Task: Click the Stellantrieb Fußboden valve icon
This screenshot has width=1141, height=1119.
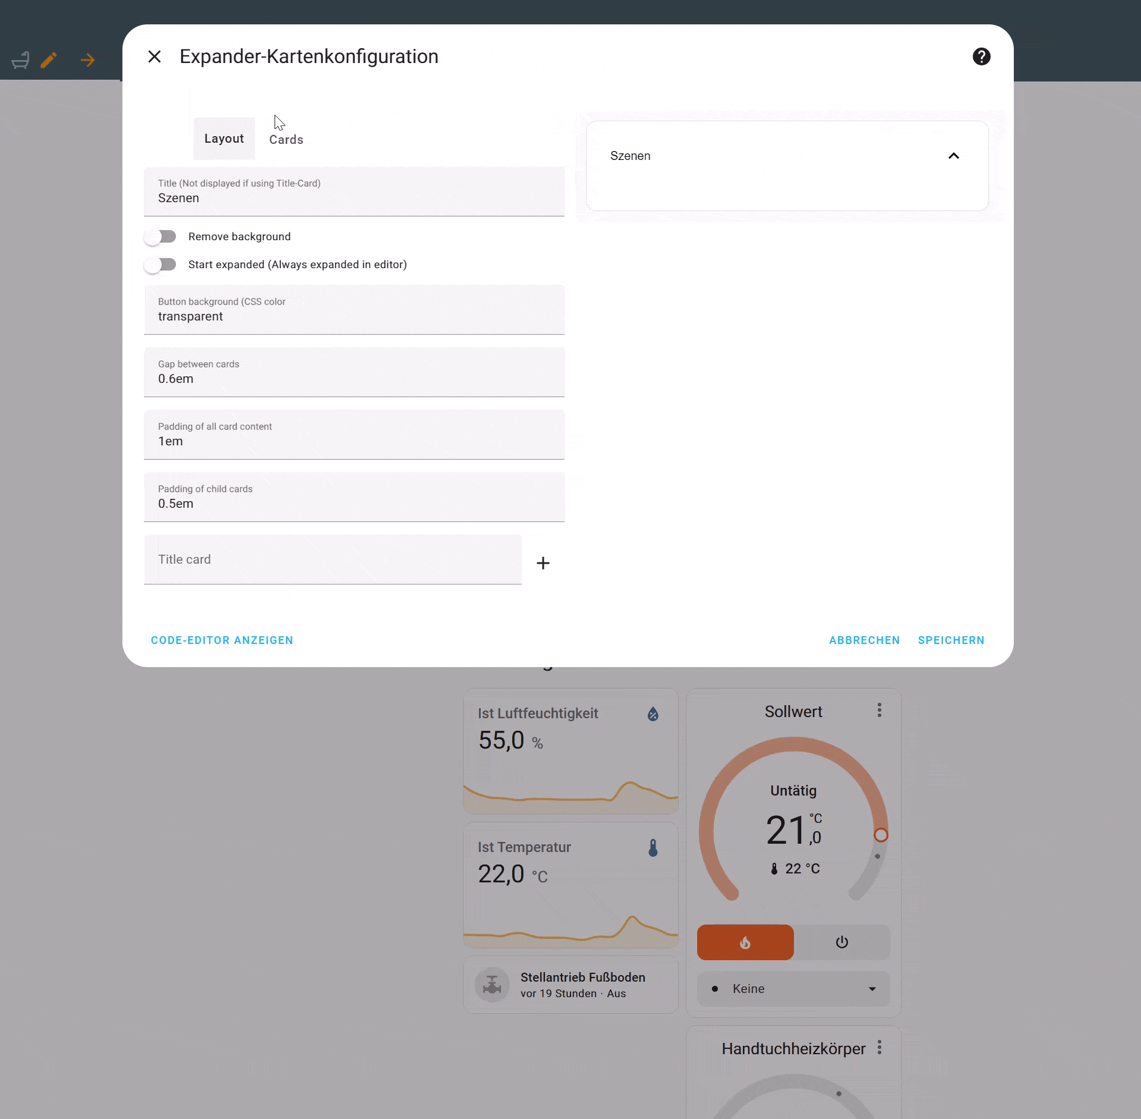Action: tap(491, 984)
